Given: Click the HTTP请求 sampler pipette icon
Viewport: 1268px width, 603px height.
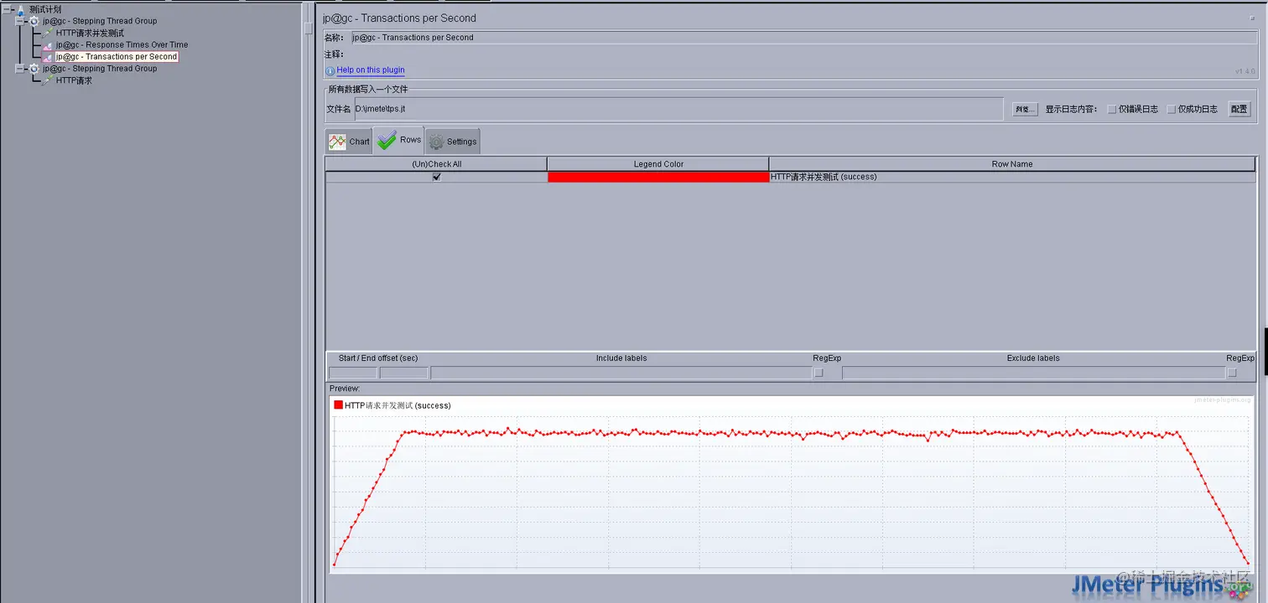Looking at the screenshot, I should click(48, 80).
